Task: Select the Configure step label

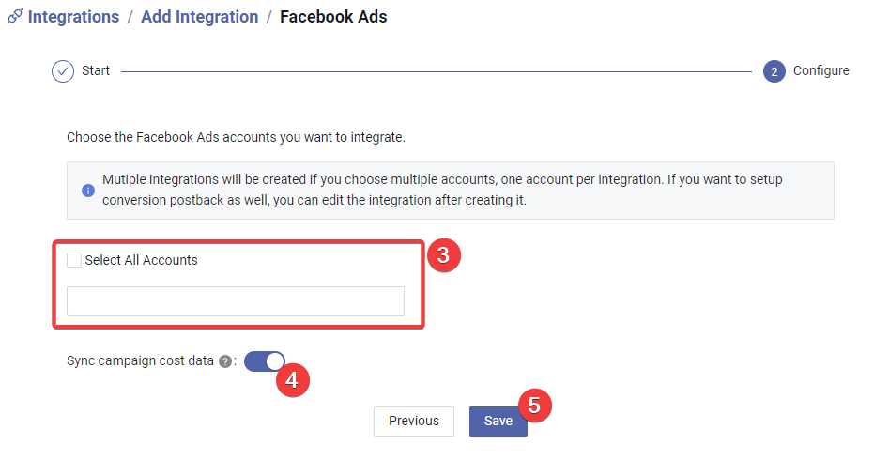Action: coord(821,71)
